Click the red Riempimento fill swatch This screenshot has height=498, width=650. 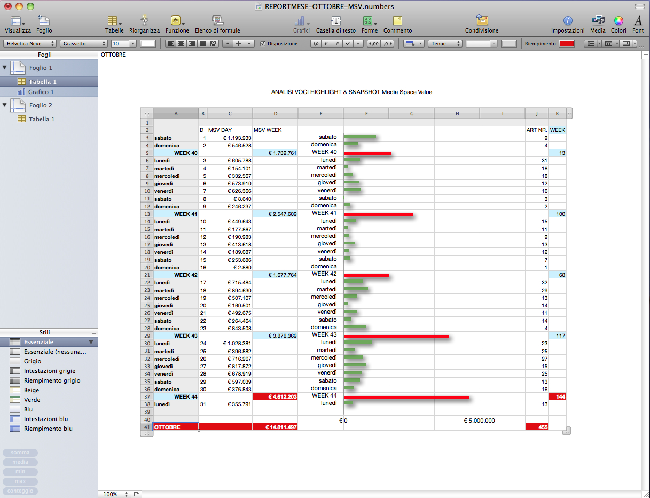(x=566, y=44)
